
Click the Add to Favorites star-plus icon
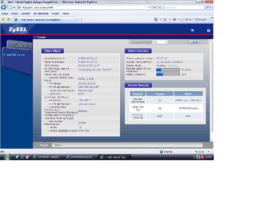[9, 19]
